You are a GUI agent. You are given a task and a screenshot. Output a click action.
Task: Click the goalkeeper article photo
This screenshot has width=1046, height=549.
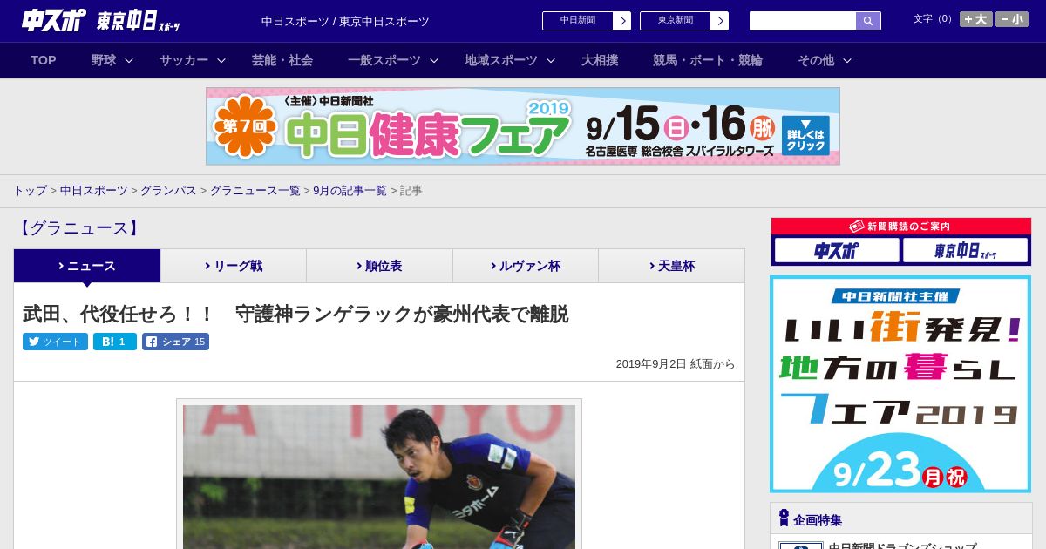click(379, 477)
